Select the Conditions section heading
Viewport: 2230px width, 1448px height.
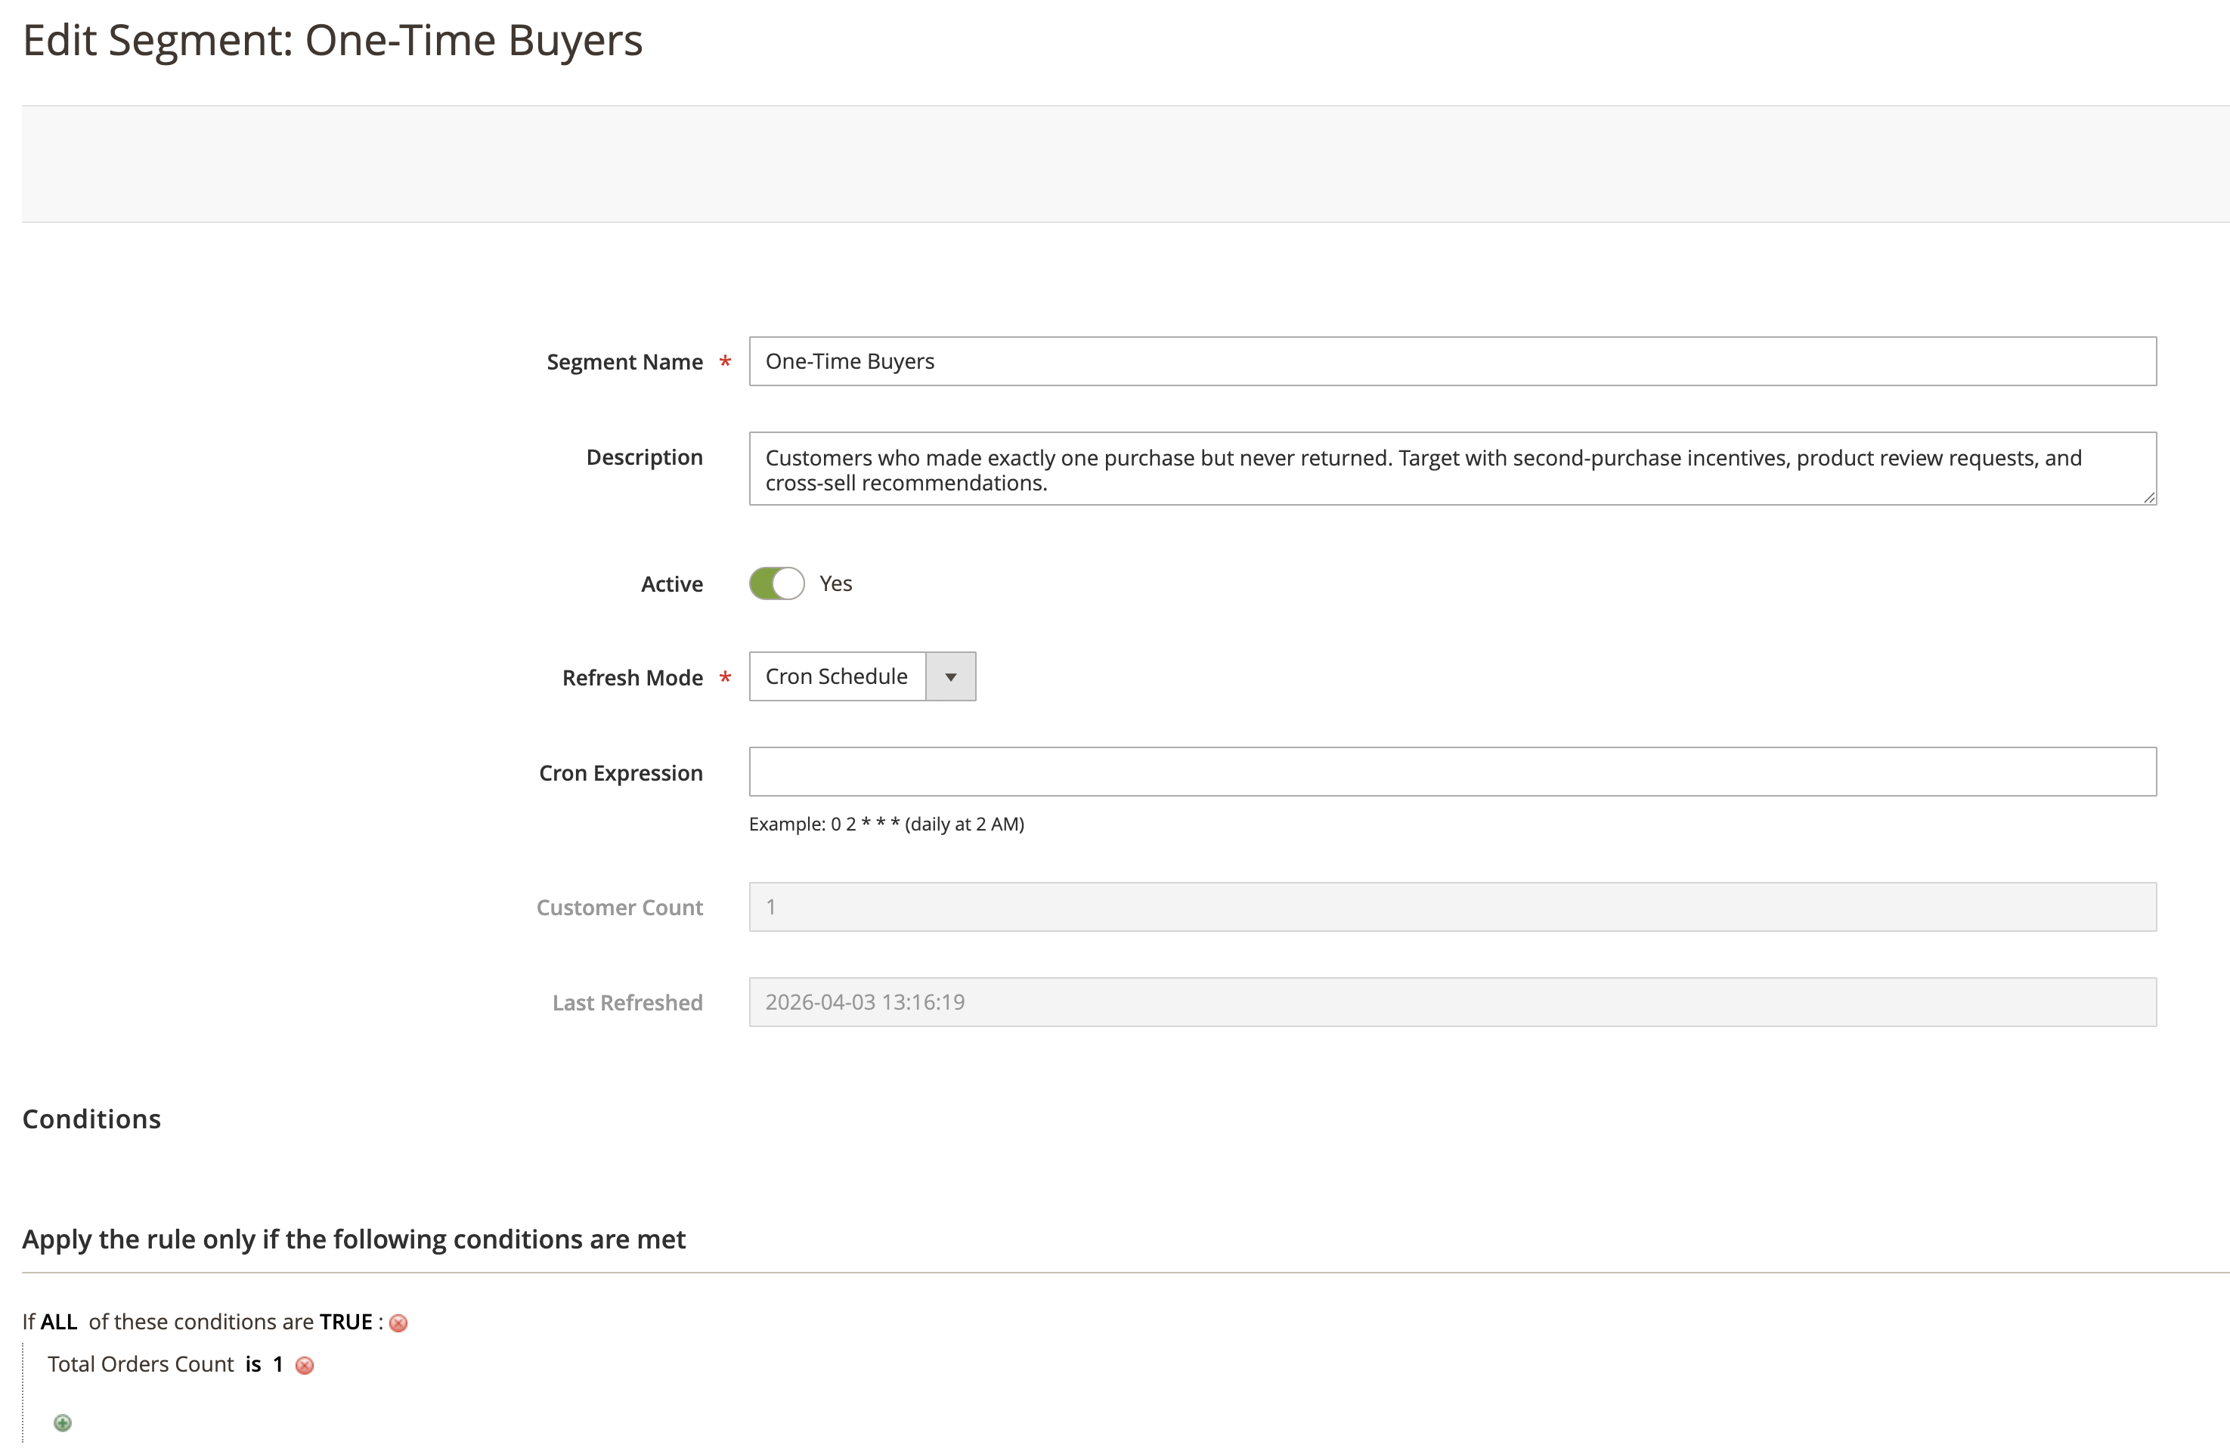tap(91, 1118)
